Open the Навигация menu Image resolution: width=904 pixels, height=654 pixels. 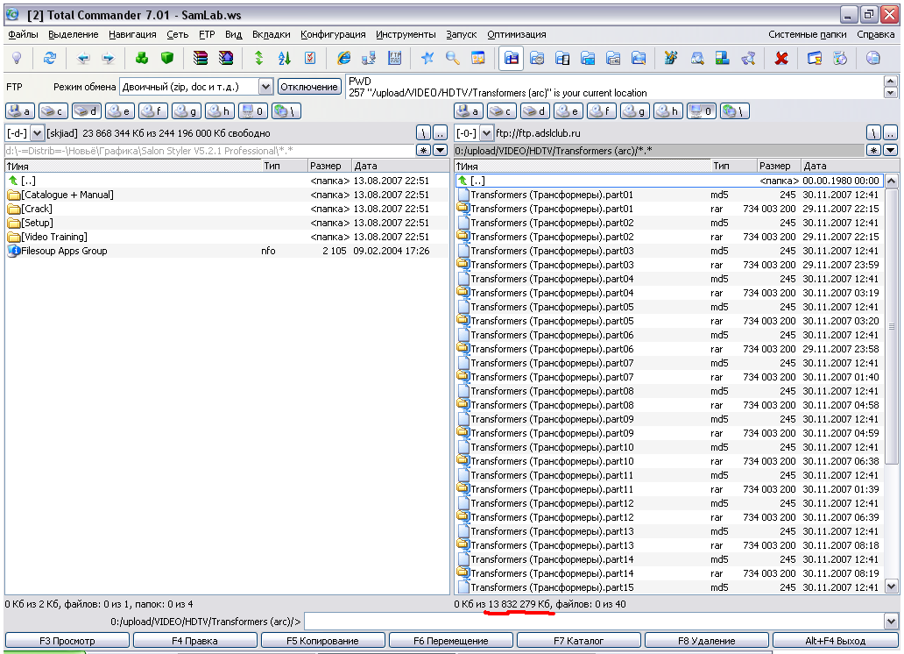(x=132, y=35)
